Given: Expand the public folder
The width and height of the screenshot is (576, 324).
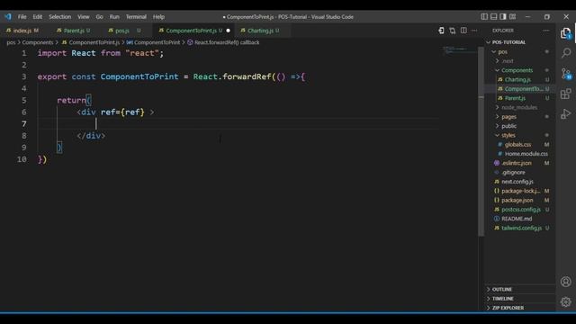Looking at the screenshot, I should (520, 126).
